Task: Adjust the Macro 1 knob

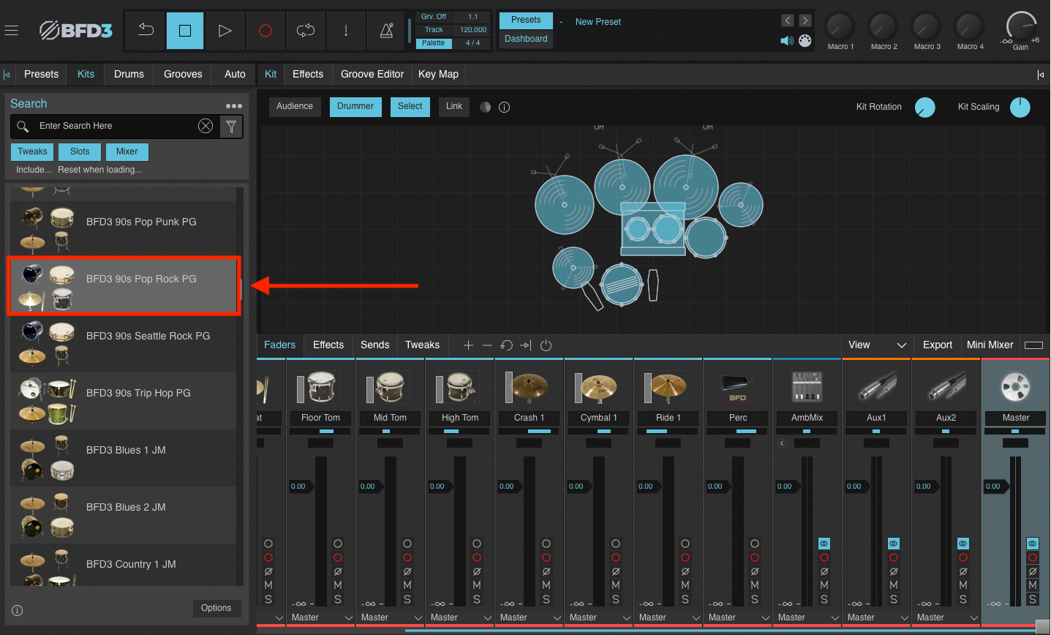Action: pos(840,27)
